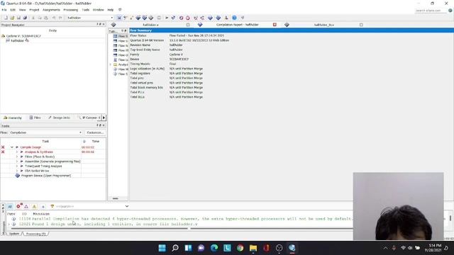Select the IP Components tab
Viewport: 454px width, 255px height.
point(89,118)
